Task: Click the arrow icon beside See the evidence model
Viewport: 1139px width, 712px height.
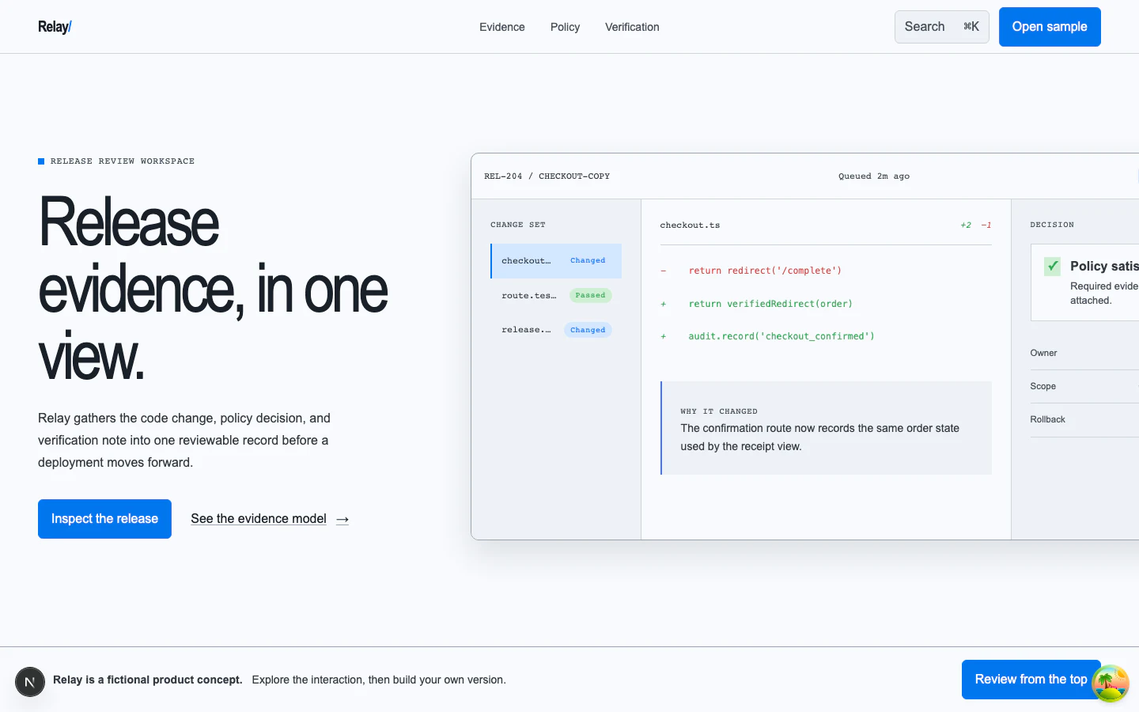Action: click(342, 520)
